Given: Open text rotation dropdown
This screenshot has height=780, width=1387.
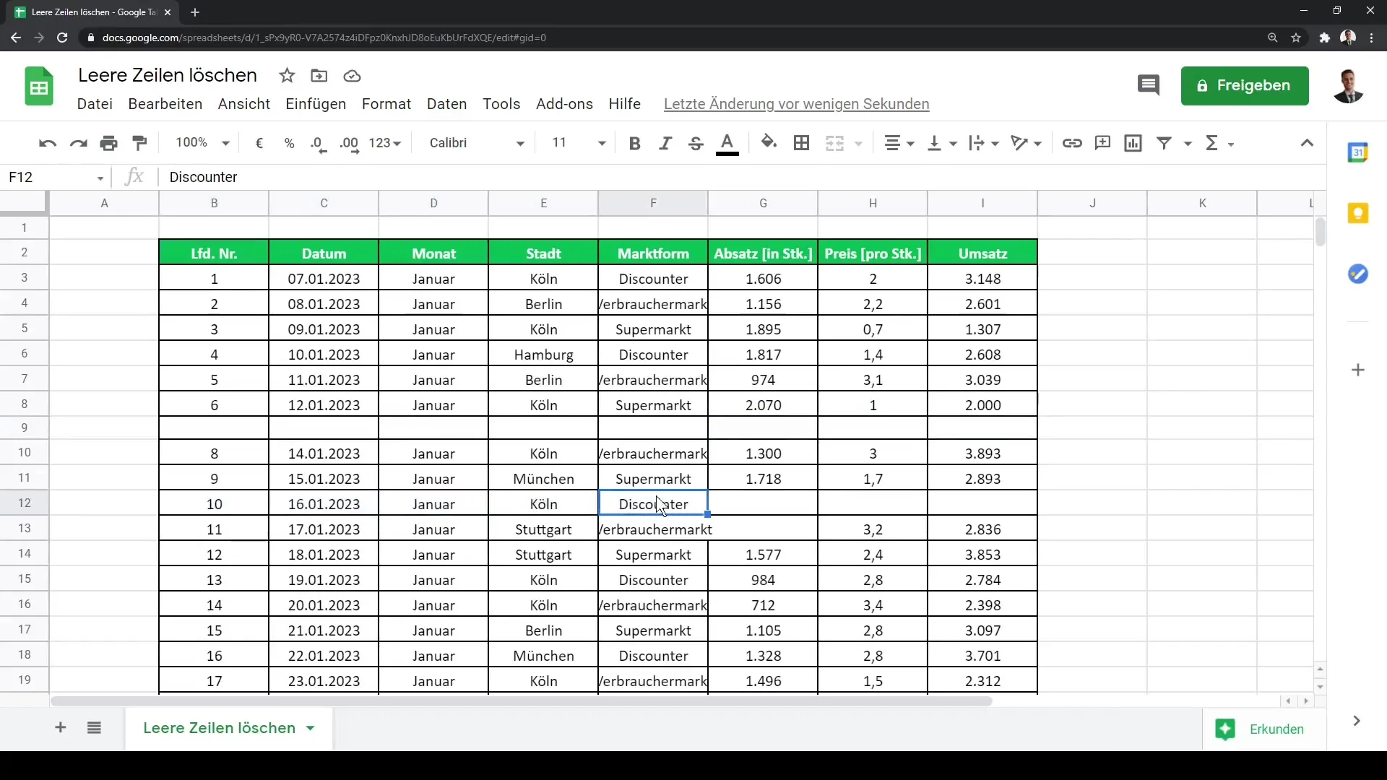Looking at the screenshot, I should (x=1026, y=143).
